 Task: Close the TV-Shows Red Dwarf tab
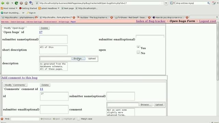coord(149,17)
